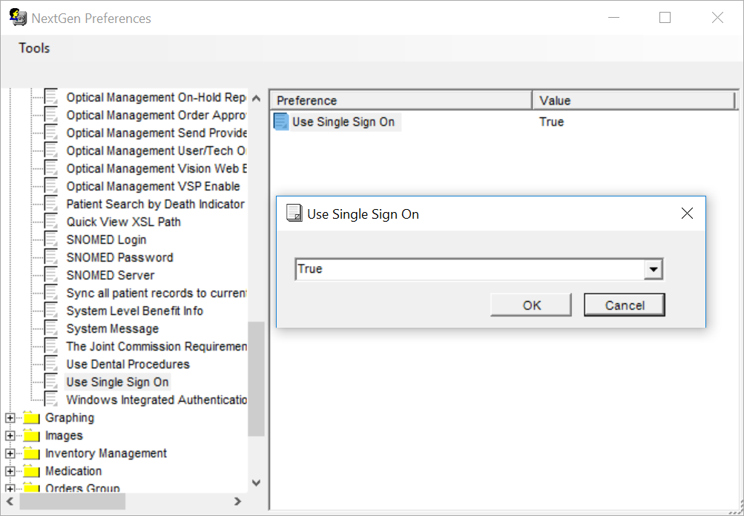744x516 pixels.
Task: Select the Inventory Management folder label
Action: (x=106, y=454)
